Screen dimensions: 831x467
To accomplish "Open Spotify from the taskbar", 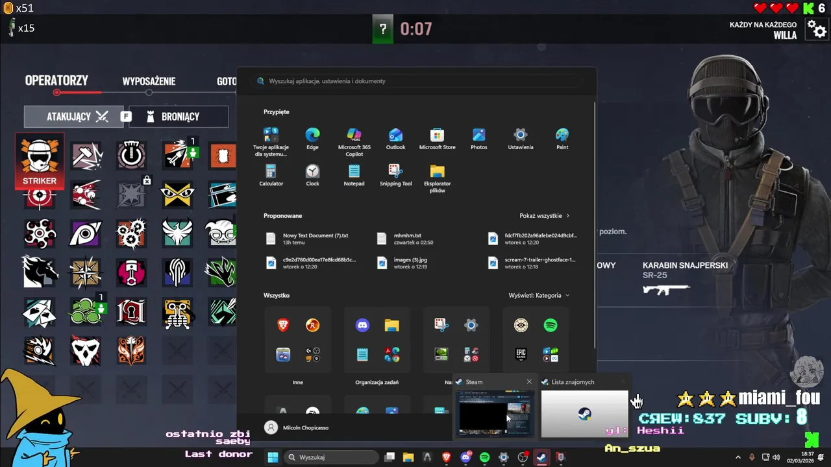I will pyautogui.click(x=484, y=457).
